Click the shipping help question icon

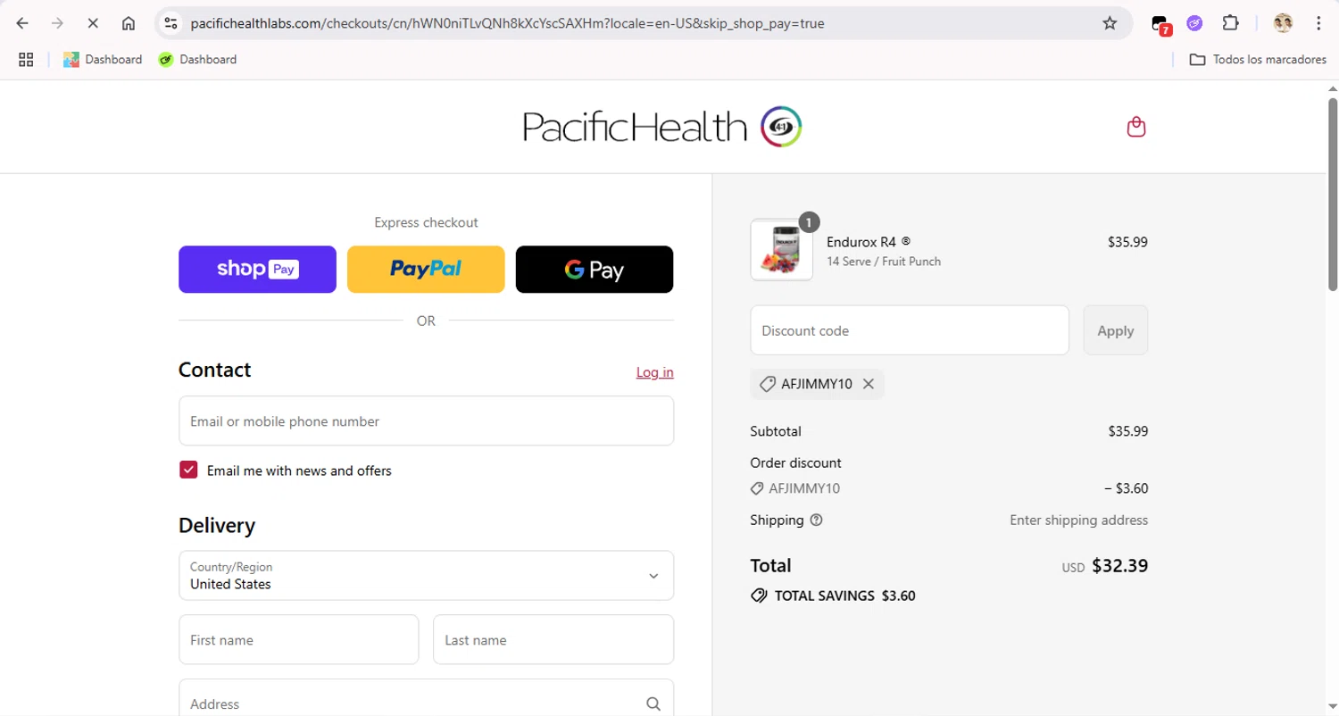pos(816,520)
